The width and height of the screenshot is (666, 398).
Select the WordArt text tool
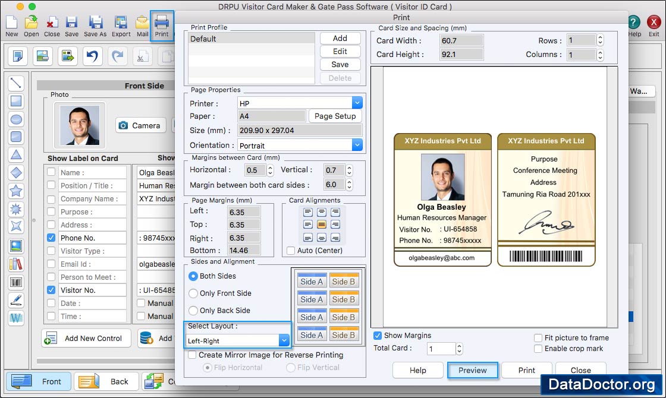pyautogui.click(x=15, y=318)
